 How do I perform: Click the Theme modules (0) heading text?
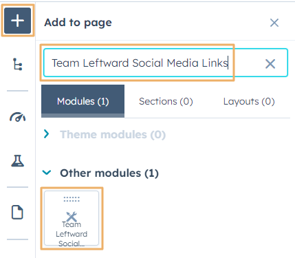pyautogui.click(x=113, y=134)
